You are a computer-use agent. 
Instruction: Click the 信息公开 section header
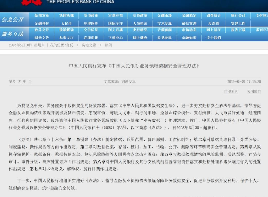pyautogui.click(x=13, y=20)
